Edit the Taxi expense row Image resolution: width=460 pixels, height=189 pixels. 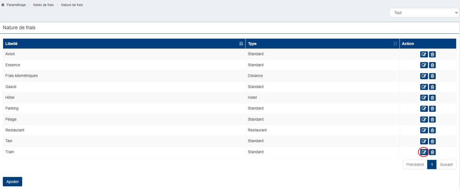tap(424, 141)
